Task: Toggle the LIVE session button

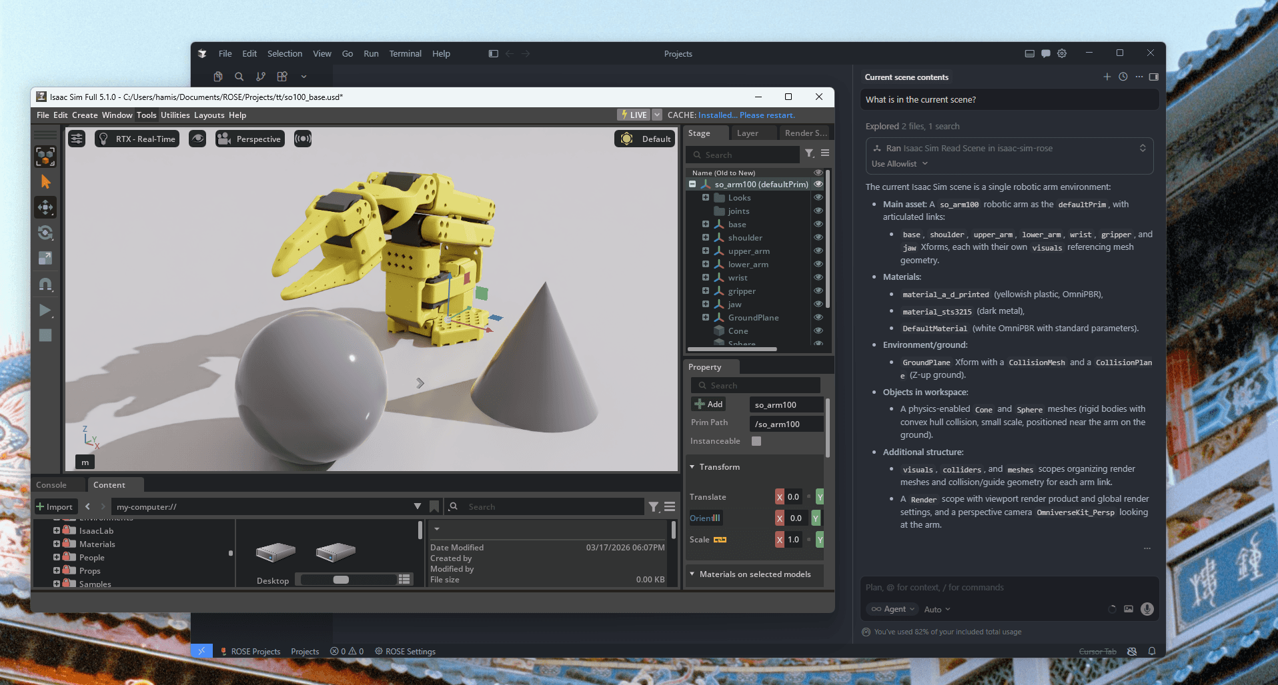Action: 634,115
